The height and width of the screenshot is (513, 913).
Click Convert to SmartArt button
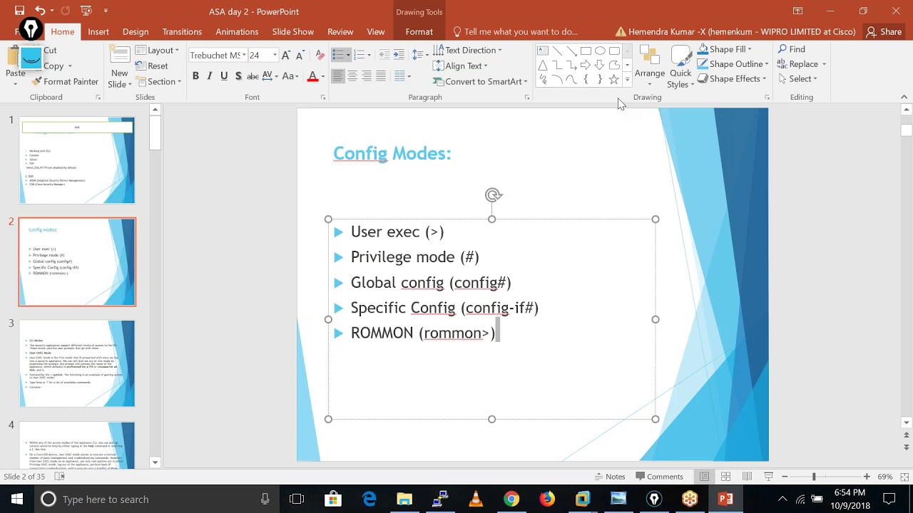pyautogui.click(x=479, y=81)
